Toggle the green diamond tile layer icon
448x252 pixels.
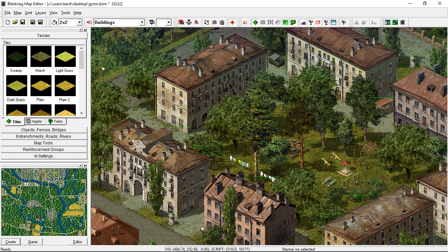[255, 22]
